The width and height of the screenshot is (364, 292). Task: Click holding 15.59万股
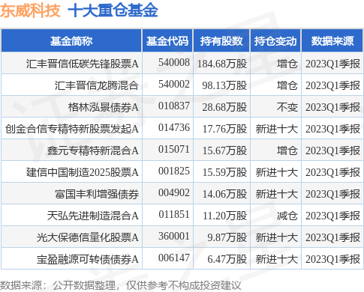[224, 172]
